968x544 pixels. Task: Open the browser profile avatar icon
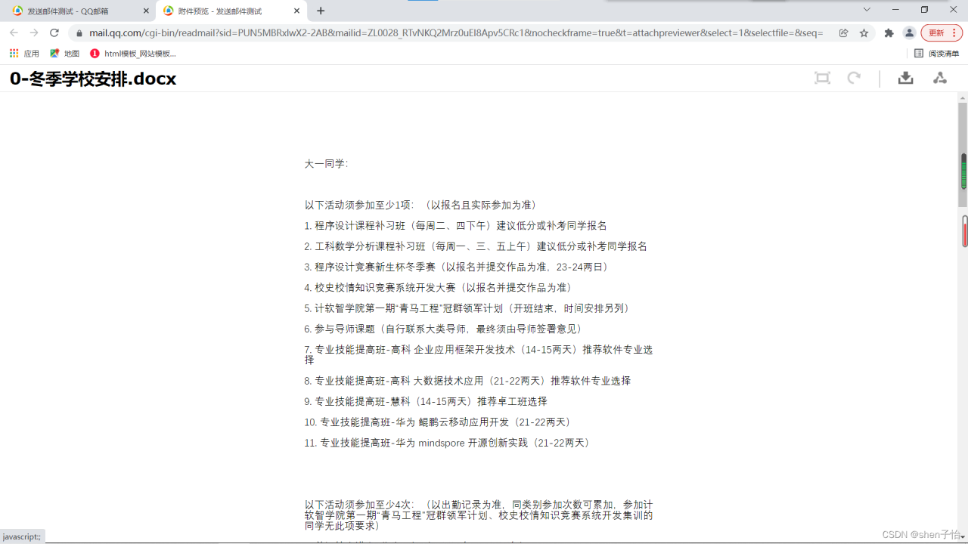coord(909,32)
